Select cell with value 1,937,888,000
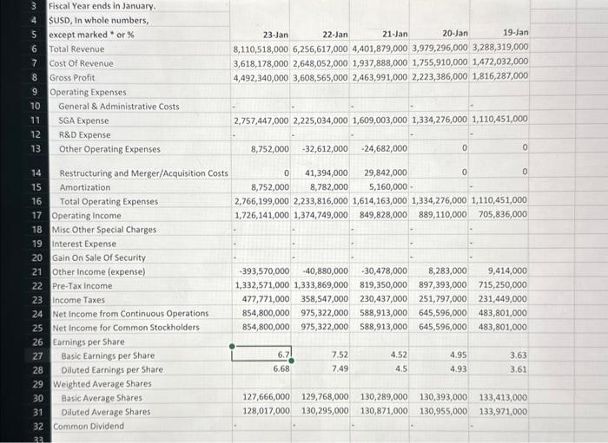Viewport: 608px width, 443px height. tap(380, 62)
